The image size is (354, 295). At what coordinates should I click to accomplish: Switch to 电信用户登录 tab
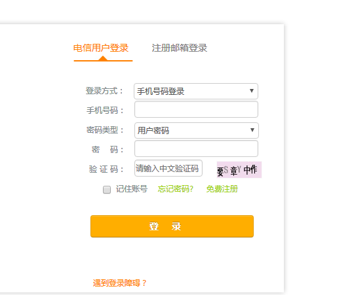[101, 48]
